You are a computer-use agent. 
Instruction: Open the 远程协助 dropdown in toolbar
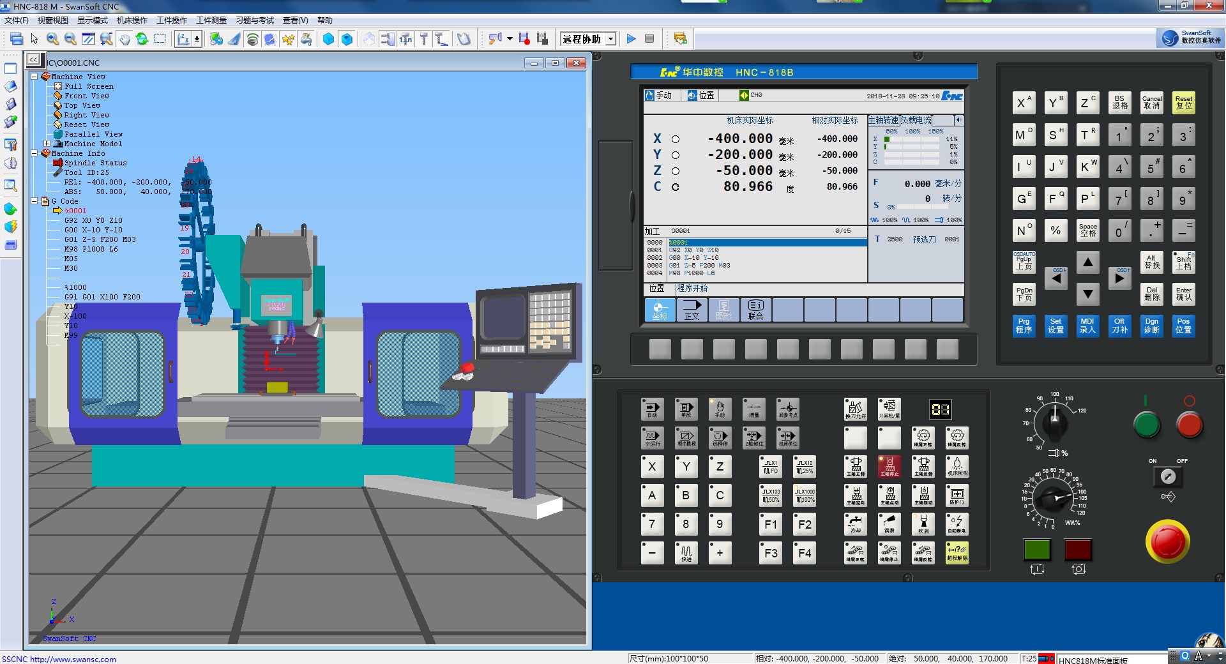pyautogui.click(x=610, y=40)
